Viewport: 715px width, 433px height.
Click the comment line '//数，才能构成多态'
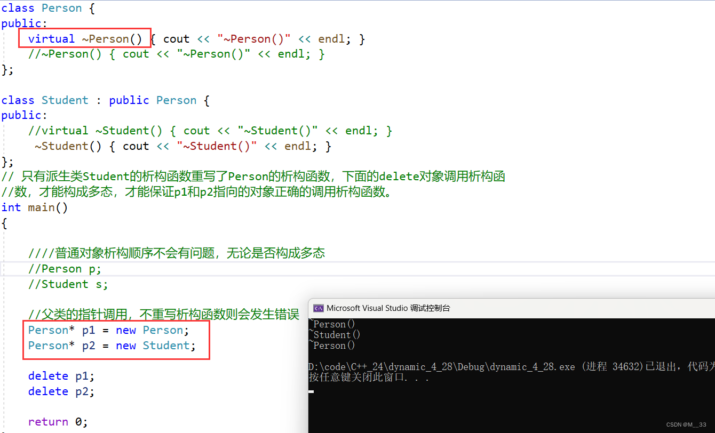[x=198, y=192]
